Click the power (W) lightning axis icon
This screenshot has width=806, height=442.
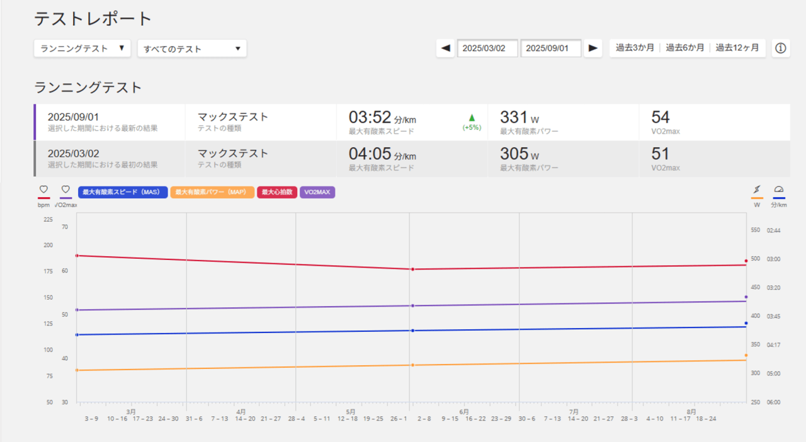757,190
